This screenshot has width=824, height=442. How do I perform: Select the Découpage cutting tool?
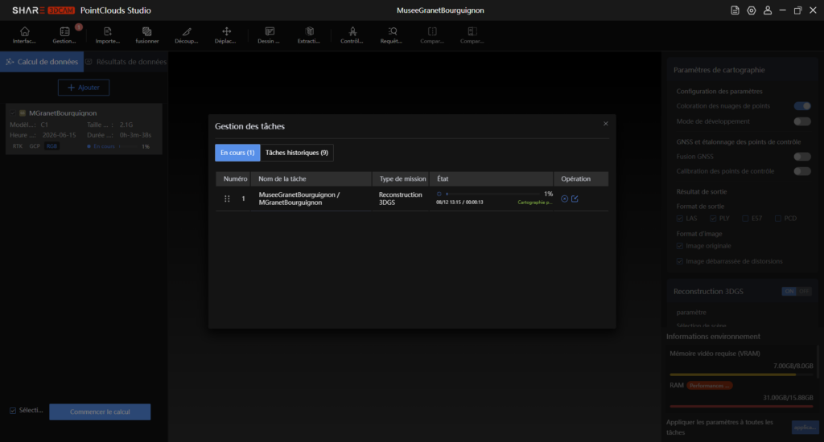point(187,31)
